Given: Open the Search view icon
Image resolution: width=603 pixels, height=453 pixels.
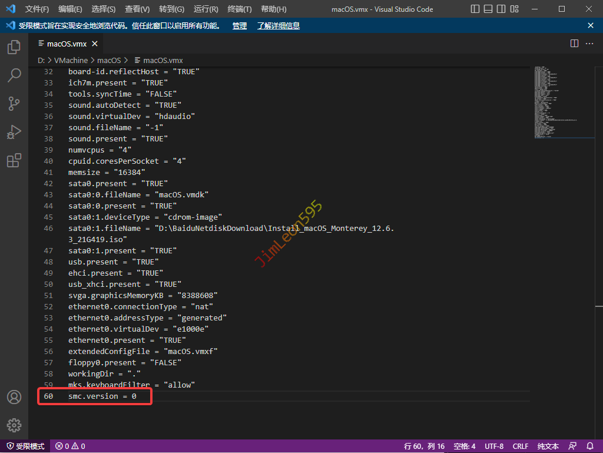Looking at the screenshot, I should (x=14, y=75).
